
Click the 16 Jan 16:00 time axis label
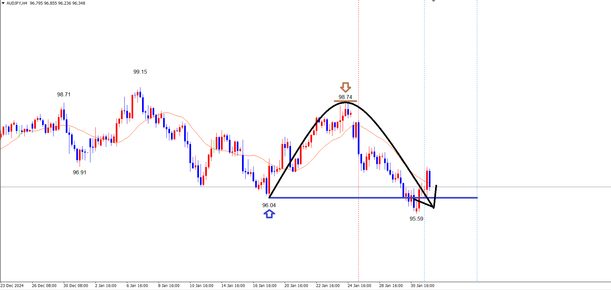click(x=264, y=285)
